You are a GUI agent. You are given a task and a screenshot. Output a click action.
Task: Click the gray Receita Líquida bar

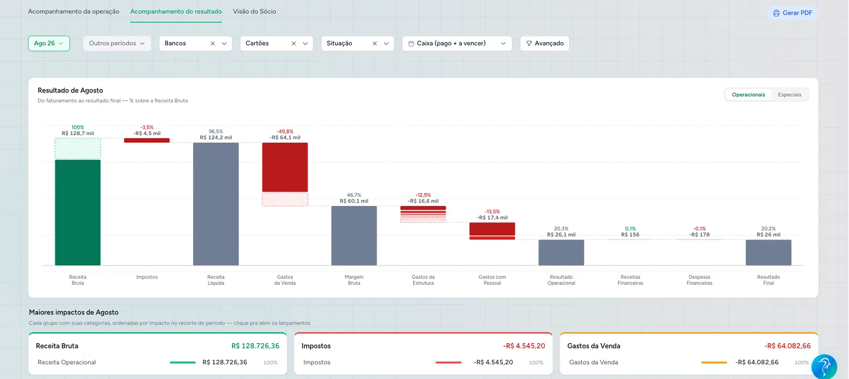click(x=216, y=204)
